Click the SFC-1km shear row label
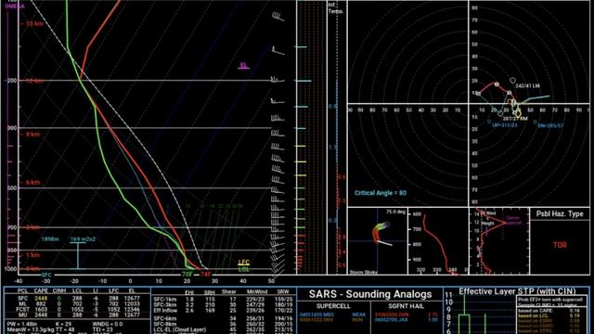Viewport: 594px width, 334px height. (165, 299)
